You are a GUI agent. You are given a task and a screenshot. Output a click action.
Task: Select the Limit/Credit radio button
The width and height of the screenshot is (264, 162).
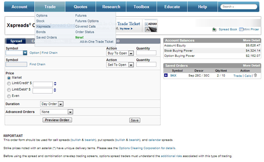tap(9, 84)
